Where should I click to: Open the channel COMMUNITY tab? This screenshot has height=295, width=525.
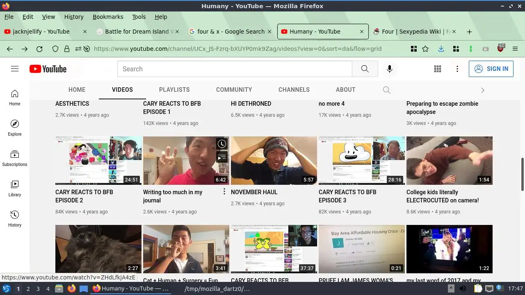tap(234, 90)
